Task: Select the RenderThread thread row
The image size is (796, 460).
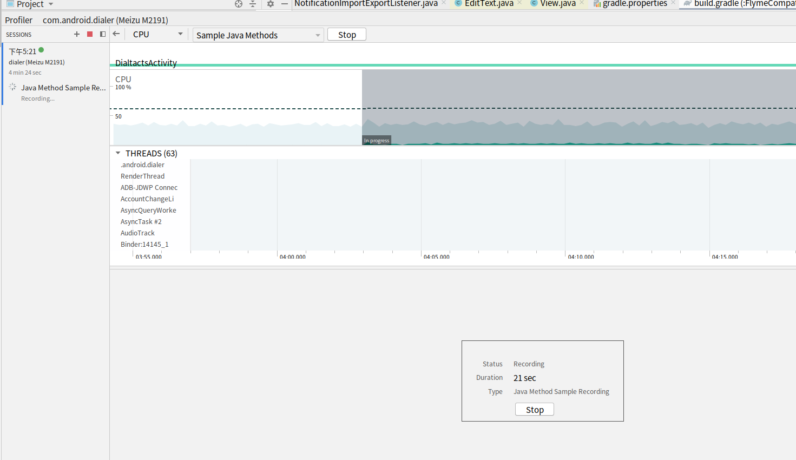Action: coord(142,176)
